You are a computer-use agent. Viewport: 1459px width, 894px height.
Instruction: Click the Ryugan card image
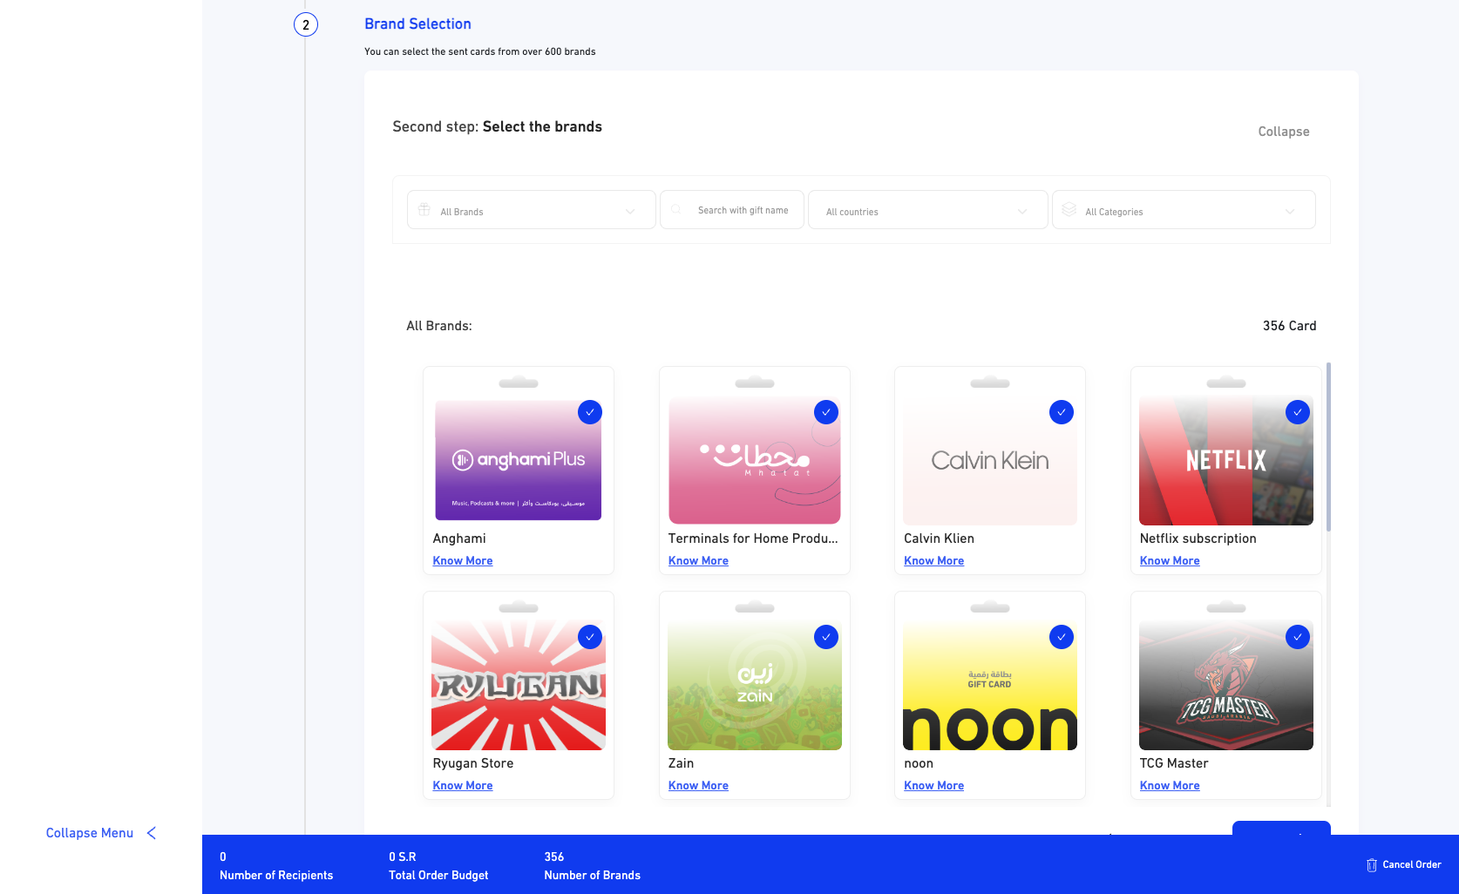[519, 685]
